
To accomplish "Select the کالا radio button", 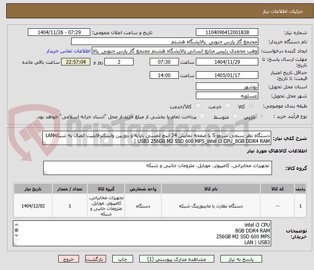I will [251, 106].
